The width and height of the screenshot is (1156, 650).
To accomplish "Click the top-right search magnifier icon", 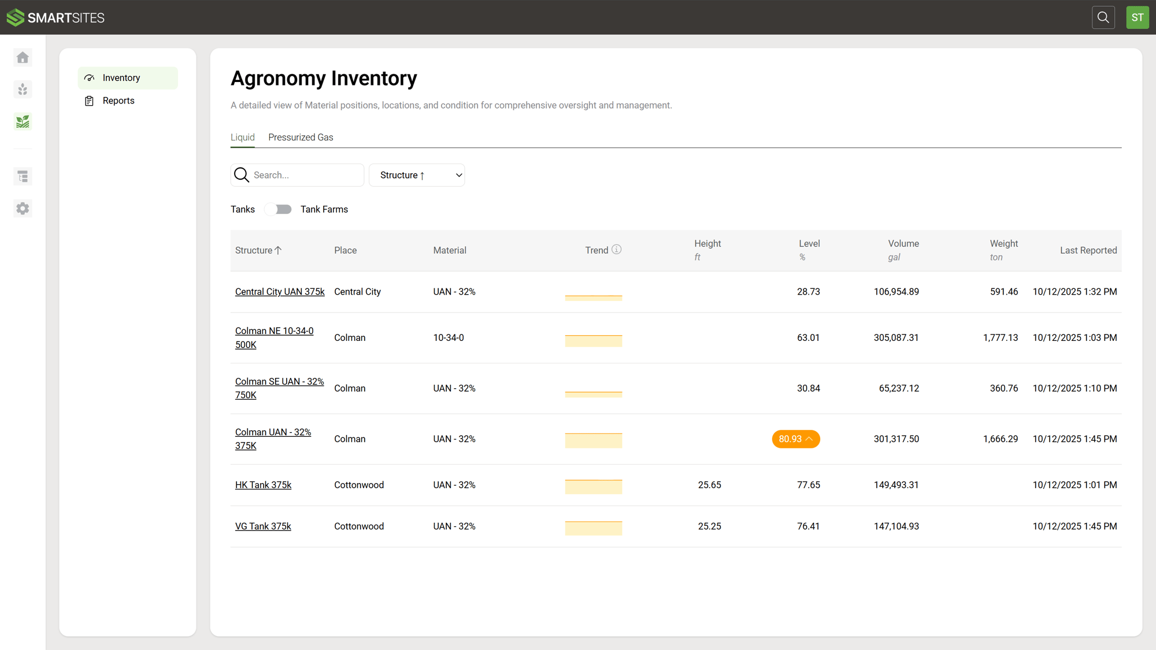I will (x=1103, y=17).
